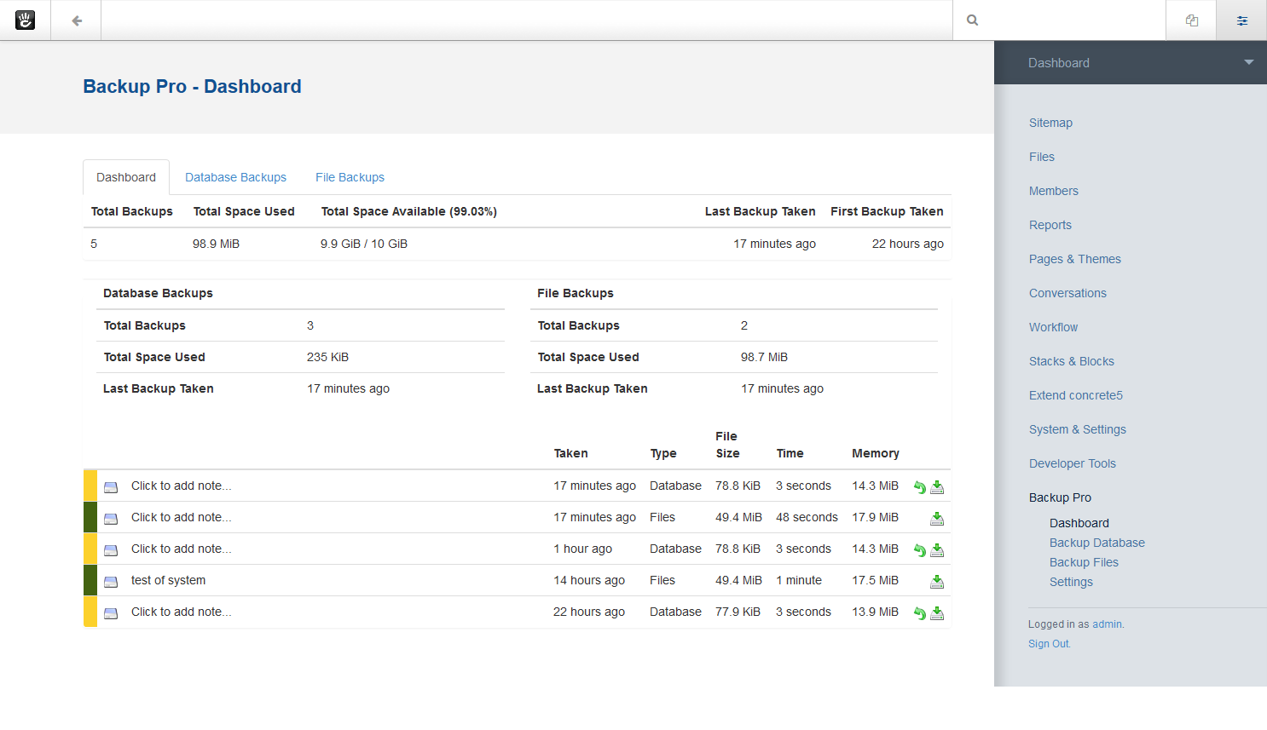Click note icon in 1 hour ago row

point(111,550)
